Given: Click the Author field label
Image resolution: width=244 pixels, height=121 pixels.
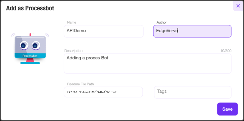Looking at the screenshot, I should tap(161, 22).
